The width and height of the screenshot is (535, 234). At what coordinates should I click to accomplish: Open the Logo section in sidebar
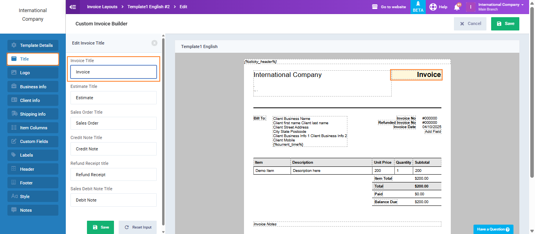[33, 73]
